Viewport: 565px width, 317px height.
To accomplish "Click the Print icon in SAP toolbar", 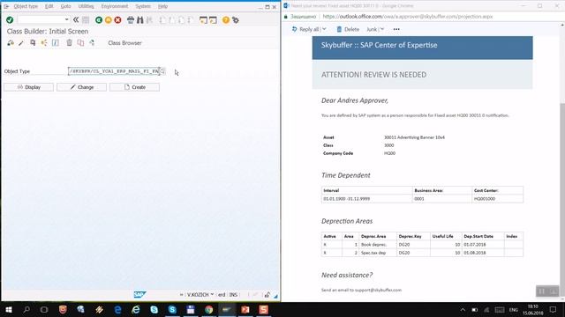I will tap(131, 20).
